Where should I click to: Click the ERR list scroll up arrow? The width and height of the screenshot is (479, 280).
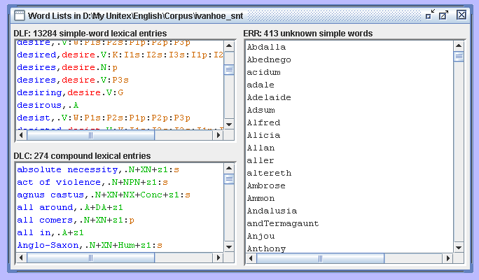click(459, 46)
